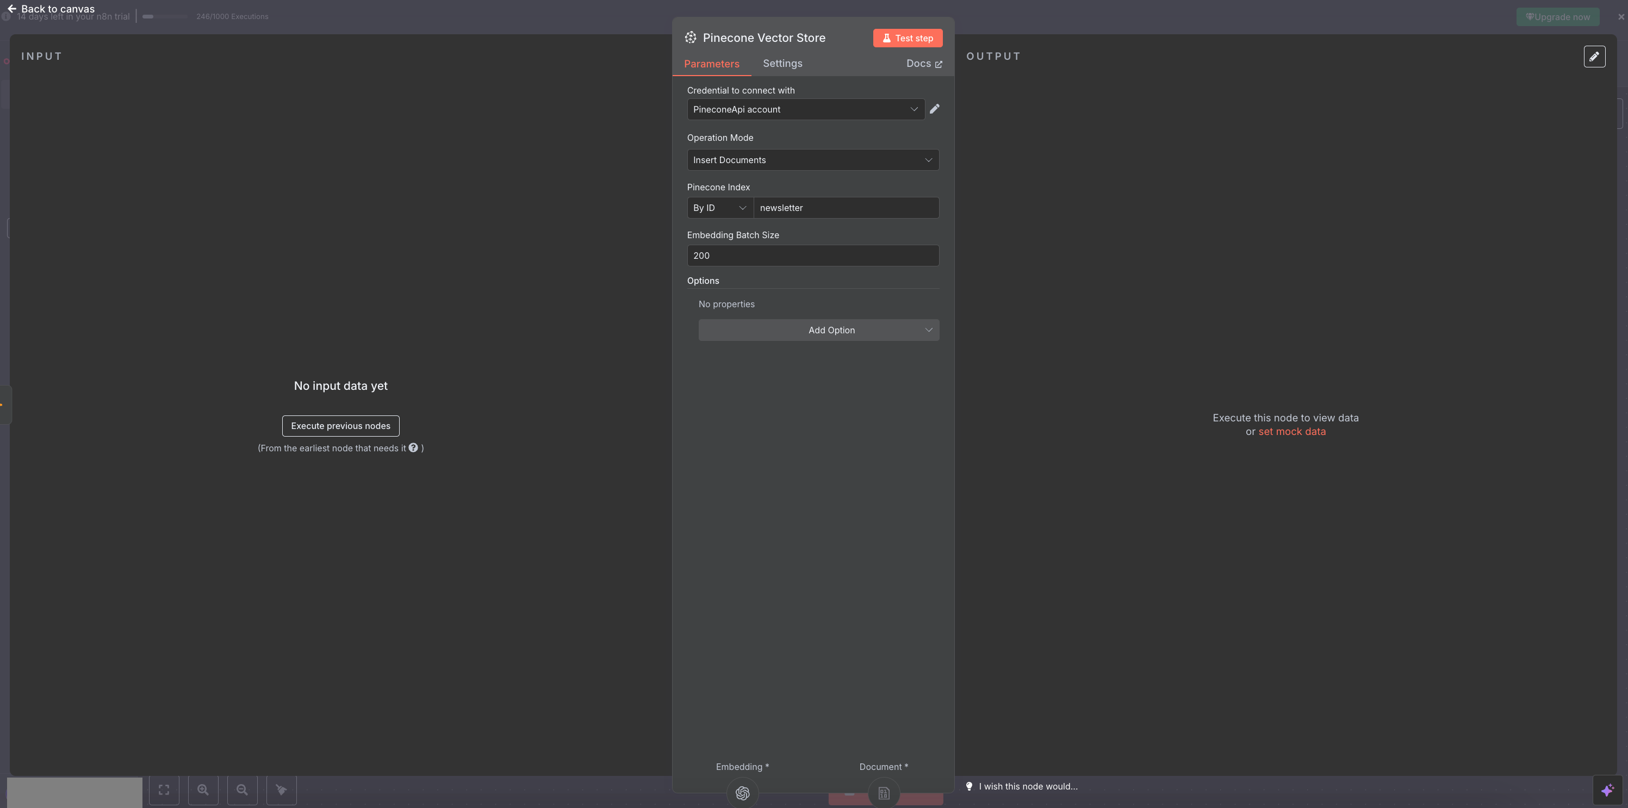This screenshot has height=808, width=1628.
Task: Go back to canvas
Action: tap(51, 9)
